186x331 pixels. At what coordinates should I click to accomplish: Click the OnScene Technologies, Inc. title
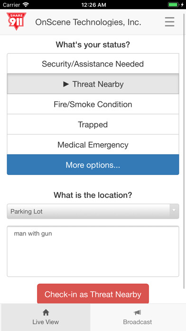pos(88,22)
